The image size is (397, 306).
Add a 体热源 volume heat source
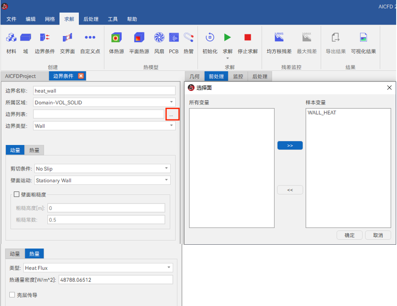pyautogui.click(x=117, y=38)
